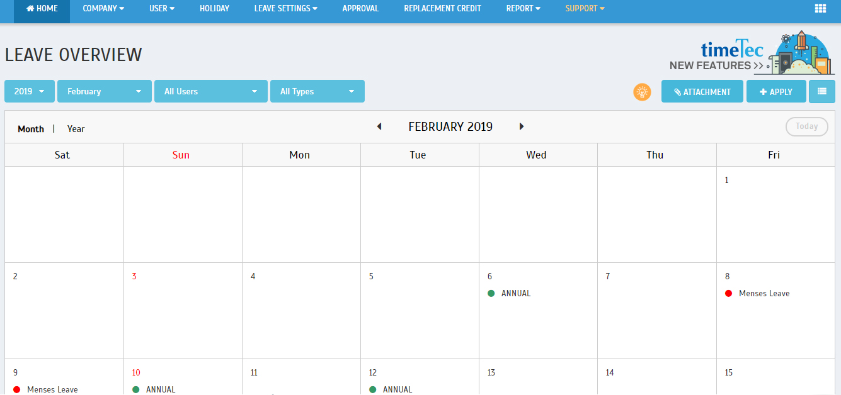Switch calendar to Month view

pyautogui.click(x=31, y=129)
